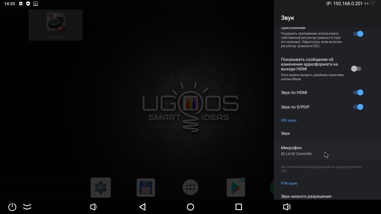
Task: Open the Asphalt 8 game tile
Action: pos(56,25)
